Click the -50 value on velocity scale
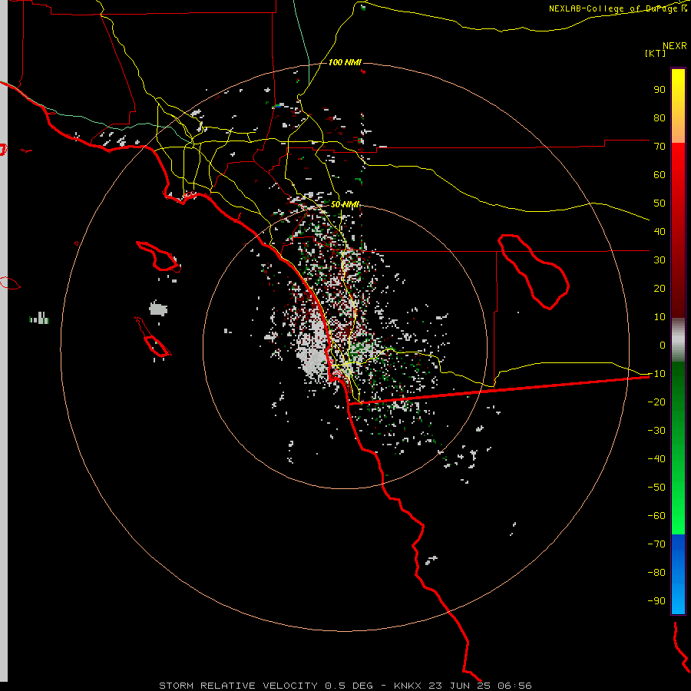 tap(656, 488)
